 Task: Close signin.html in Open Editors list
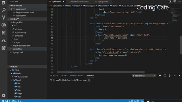click(11, 9)
